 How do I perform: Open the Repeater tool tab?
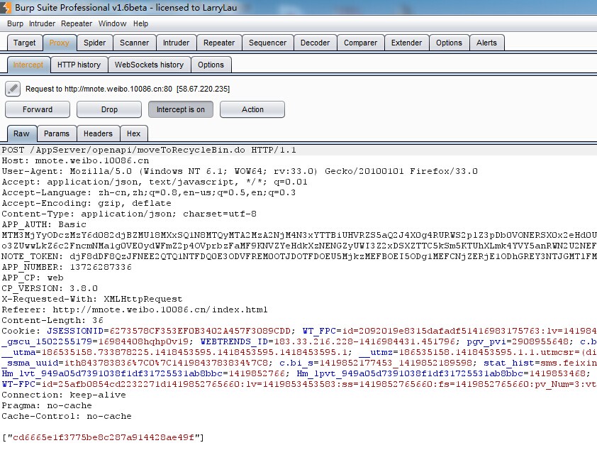(219, 43)
